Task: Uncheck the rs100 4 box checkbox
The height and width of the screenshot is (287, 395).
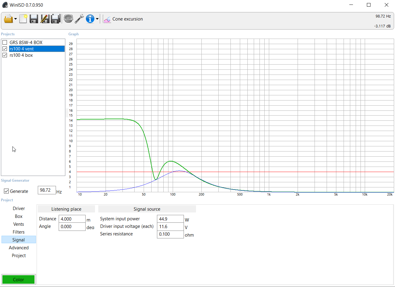Action: [5, 55]
